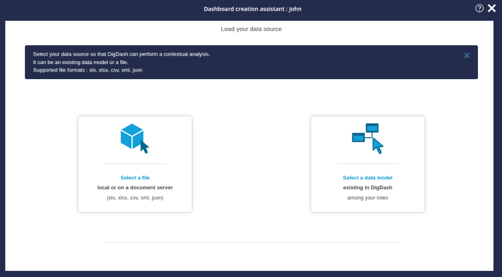Click 'existing in DigDash' label

click(x=368, y=187)
